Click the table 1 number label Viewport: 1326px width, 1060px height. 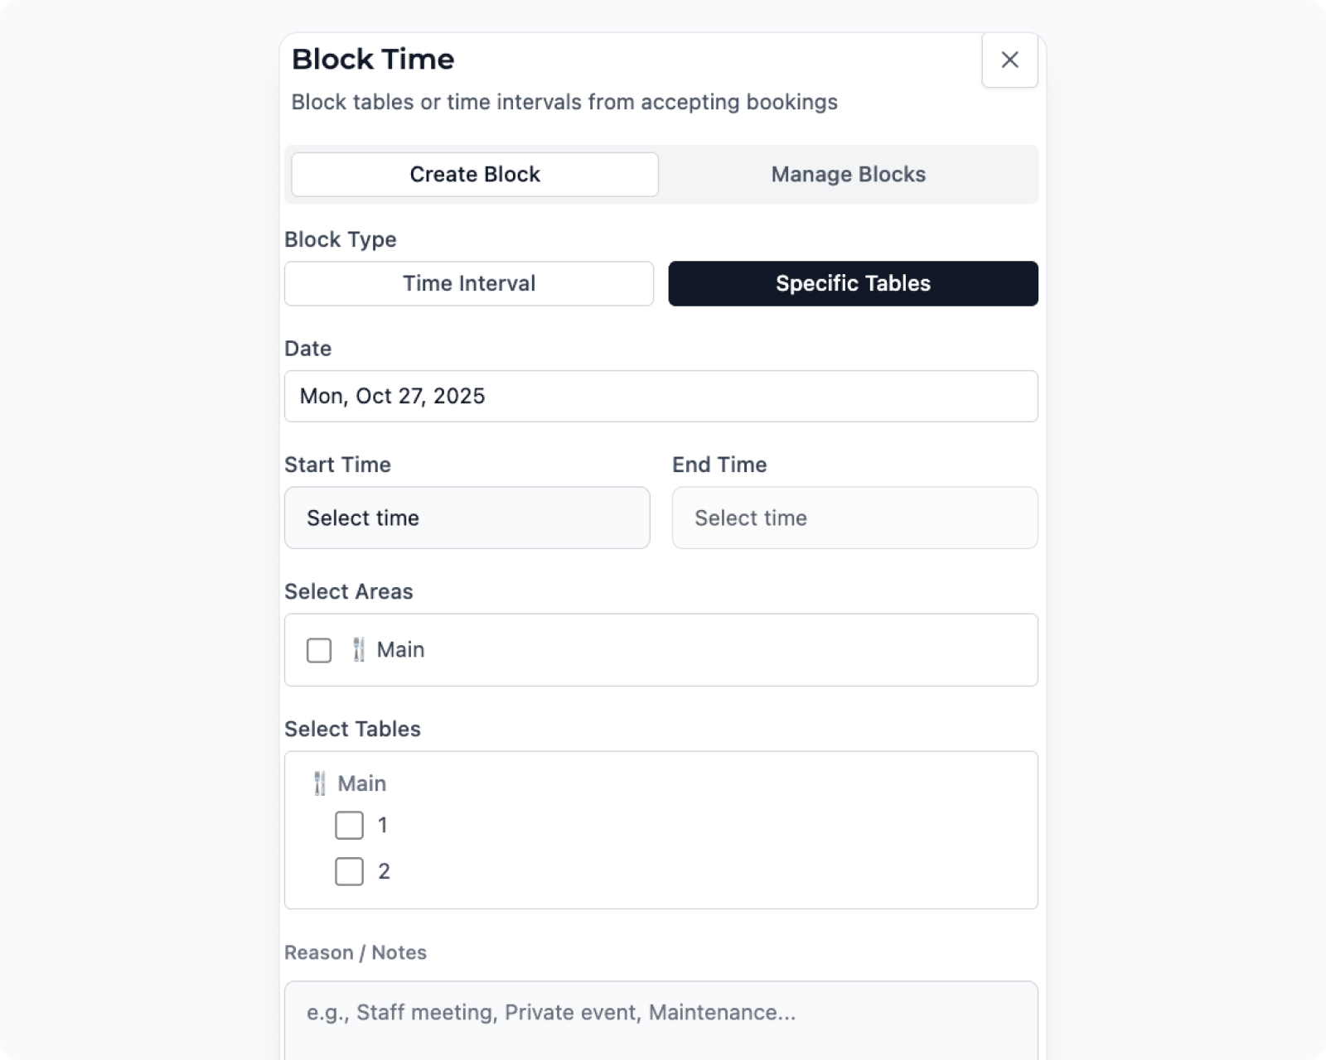pos(383,826)
